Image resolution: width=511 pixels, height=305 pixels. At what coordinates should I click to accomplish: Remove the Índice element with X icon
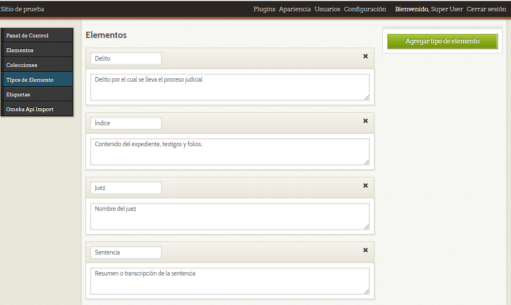pos(365,121)
